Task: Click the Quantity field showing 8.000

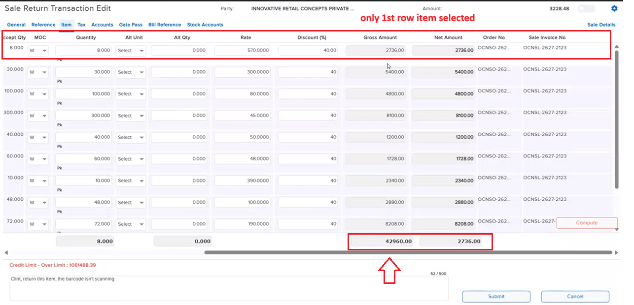Action: click(x=84, y=50)
